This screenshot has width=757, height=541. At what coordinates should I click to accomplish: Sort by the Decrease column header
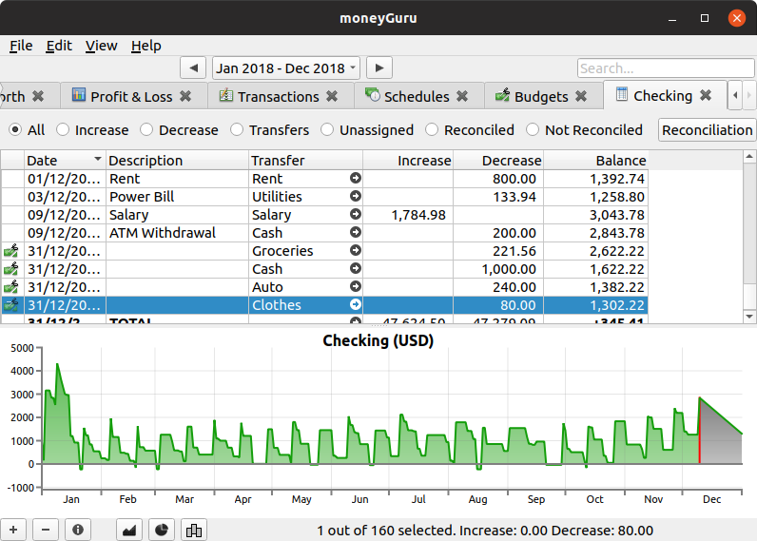tap(498, 161)
